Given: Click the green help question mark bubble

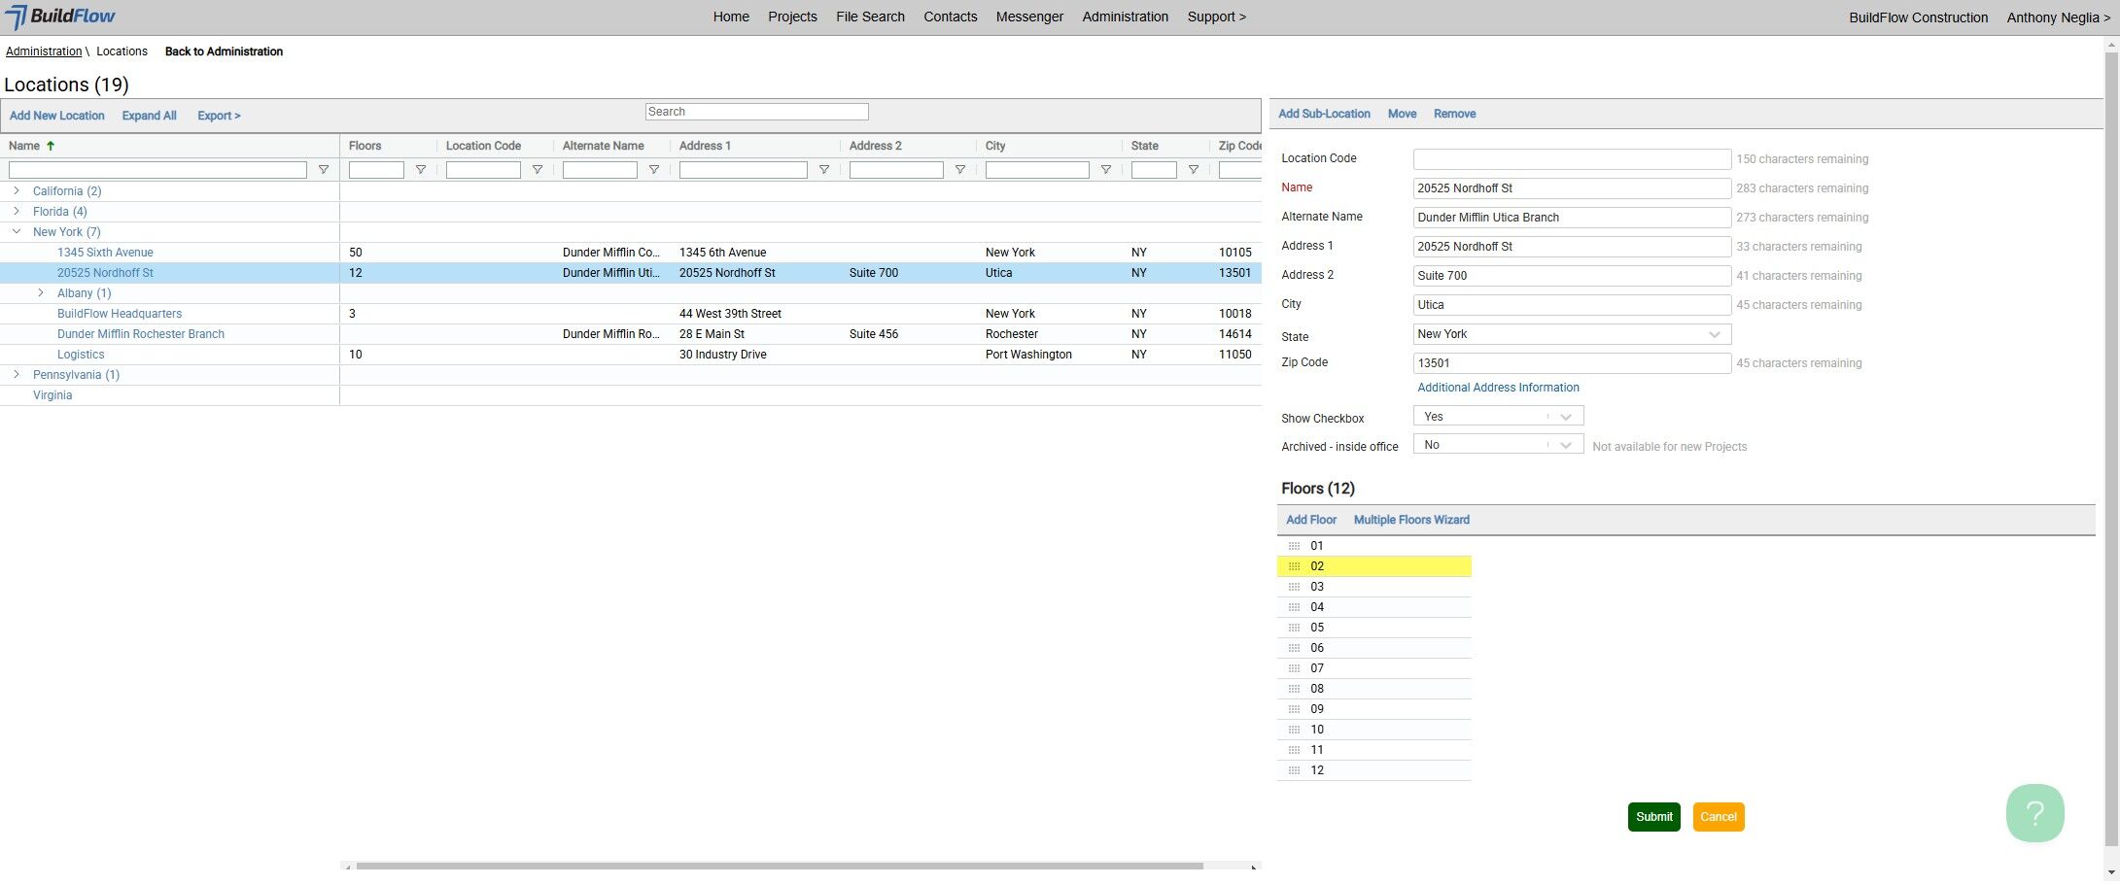Looking at the screenshot, I should coord(2034,813).
